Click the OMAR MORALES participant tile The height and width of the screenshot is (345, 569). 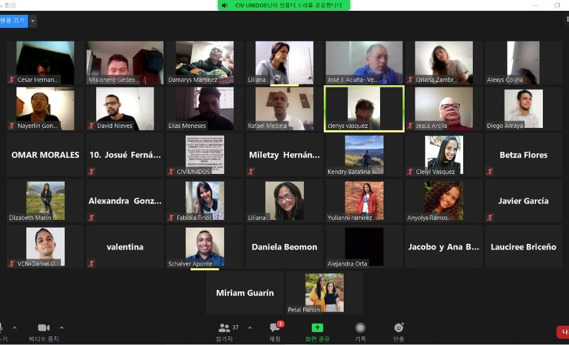[x=45, y=155]
